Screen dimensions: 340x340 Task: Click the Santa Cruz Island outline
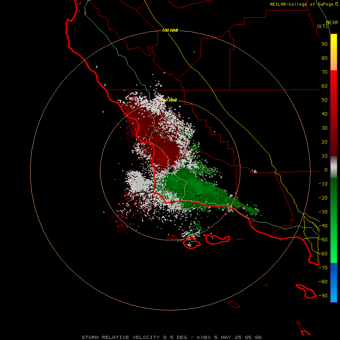point(218,239)
